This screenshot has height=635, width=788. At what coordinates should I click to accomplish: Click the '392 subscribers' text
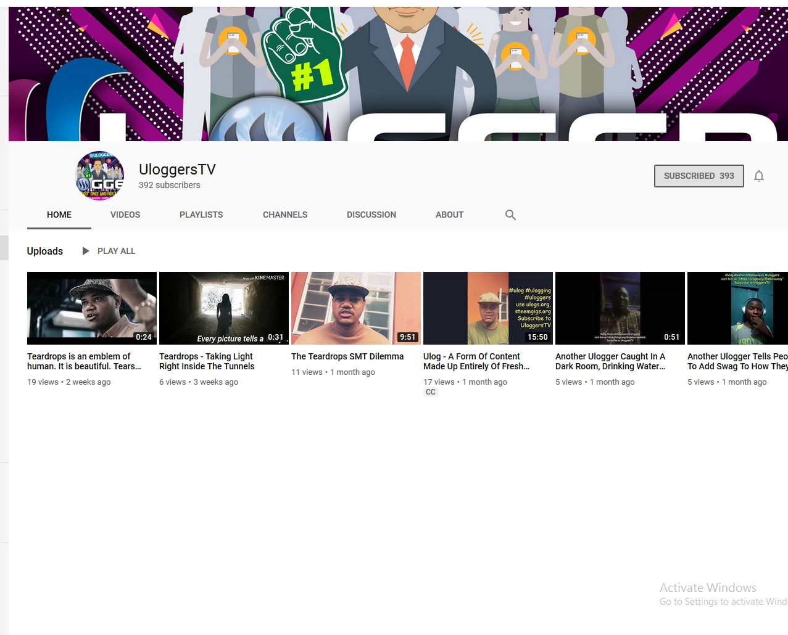pyautogui.click(x=170, y=185)
